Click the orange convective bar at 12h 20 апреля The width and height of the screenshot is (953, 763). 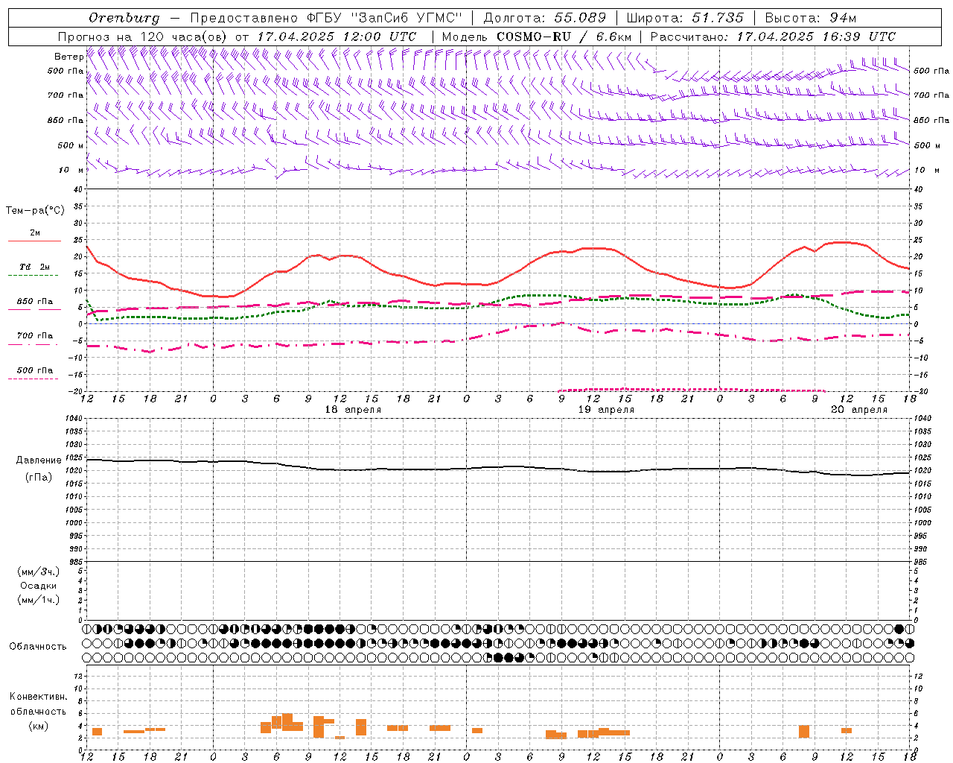click(x=847, y=730)
